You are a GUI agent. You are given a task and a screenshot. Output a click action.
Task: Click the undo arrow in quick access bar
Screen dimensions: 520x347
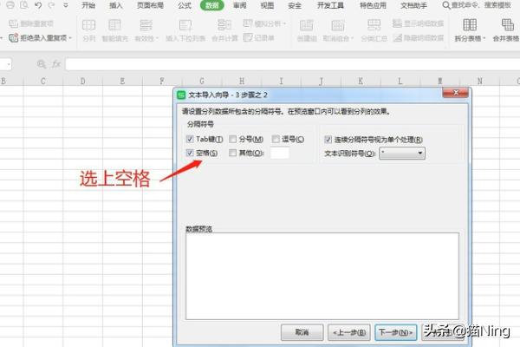coord(38,5)
